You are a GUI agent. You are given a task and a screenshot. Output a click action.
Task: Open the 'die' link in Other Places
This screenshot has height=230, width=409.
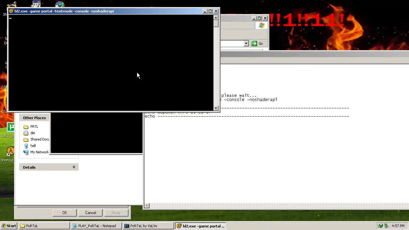[x=33, y=133]
